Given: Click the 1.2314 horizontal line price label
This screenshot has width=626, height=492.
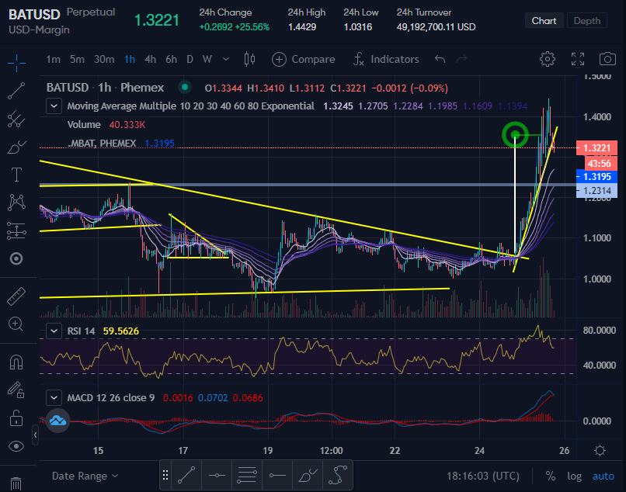Looking at the screenshot, I should (x=596, y=191).
